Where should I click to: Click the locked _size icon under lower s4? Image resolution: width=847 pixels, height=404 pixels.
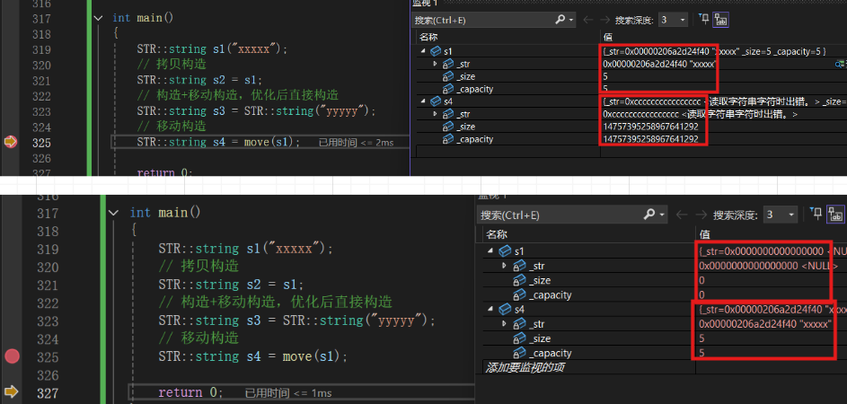tap(519, 338)
